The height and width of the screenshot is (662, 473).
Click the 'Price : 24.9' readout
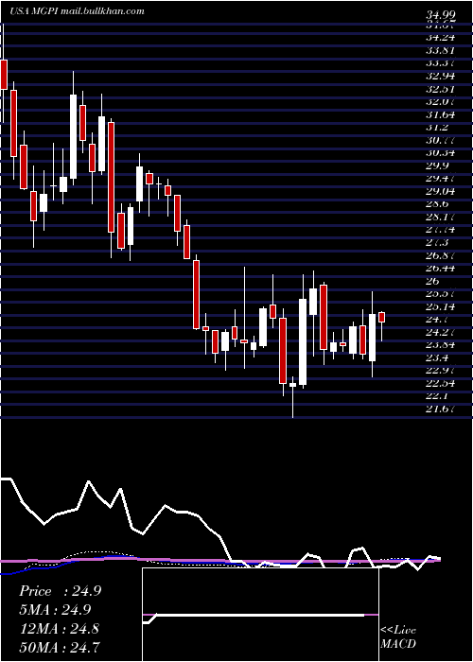(60, 591)
